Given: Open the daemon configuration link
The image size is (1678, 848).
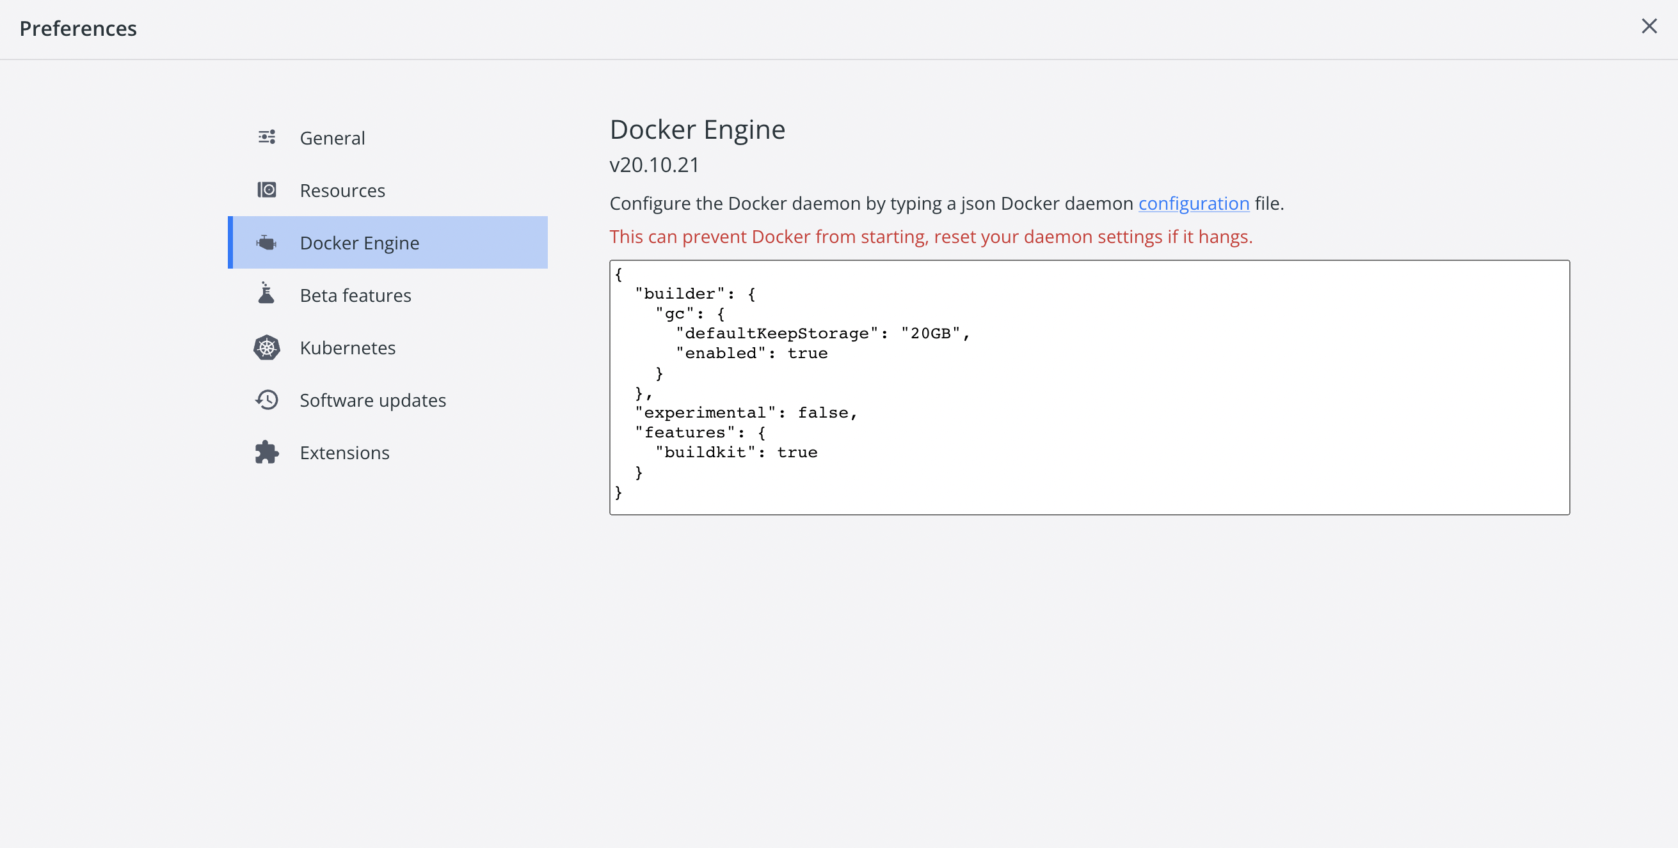Looking at the screenshot, I should point(1194,204).
